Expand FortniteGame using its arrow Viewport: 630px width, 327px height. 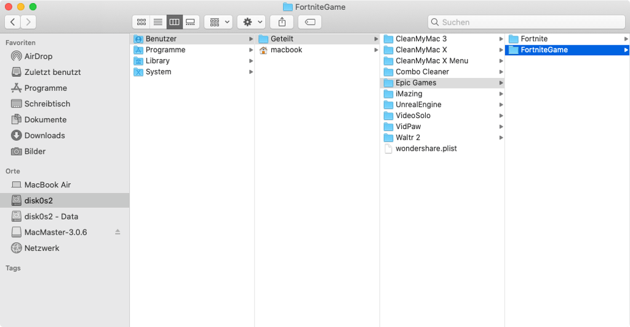(626, 50)
